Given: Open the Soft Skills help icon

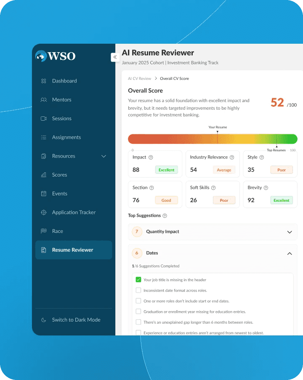Looking at the screenshot, I should (x=213, y=188).
